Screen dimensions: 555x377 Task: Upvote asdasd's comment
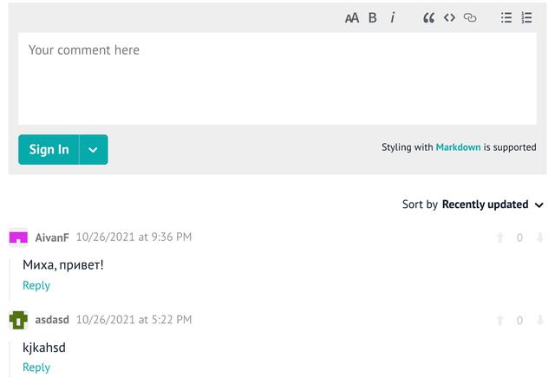[499, 321]
